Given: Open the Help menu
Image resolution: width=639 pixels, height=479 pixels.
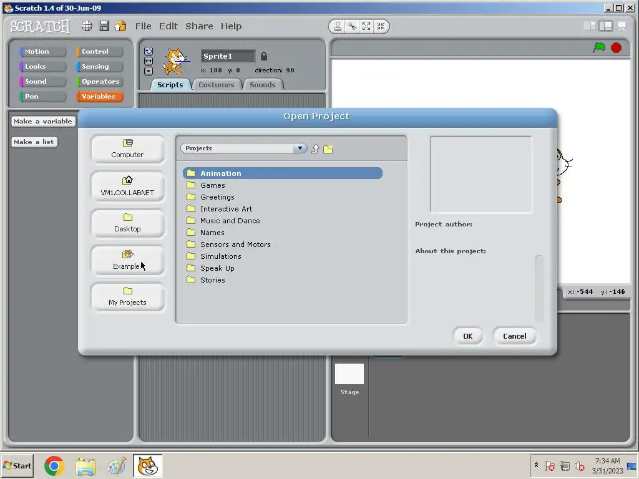Looking at the screenshot, I should click(x=231, y=26).
